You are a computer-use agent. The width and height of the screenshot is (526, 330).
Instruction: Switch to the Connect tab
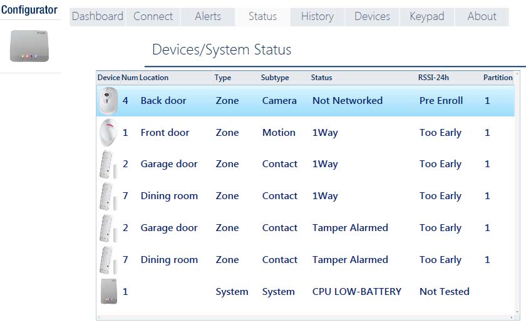[x=153, y=17]
